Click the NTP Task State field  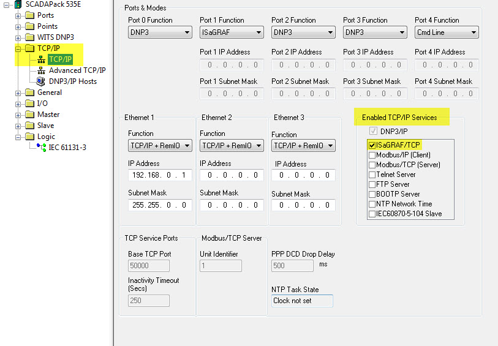(x=302, y=301)
